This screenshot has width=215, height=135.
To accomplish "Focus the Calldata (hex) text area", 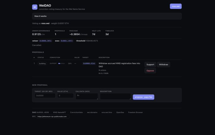I will [x=87, y=96].
